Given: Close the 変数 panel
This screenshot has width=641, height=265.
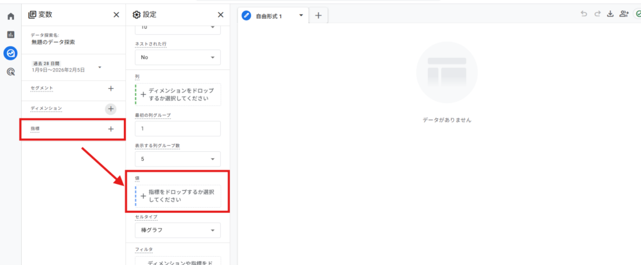Looking at the screenshot, I should pos(116,14).
